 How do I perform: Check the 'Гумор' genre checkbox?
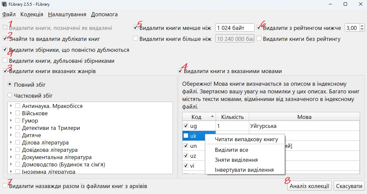pos(18,120)
